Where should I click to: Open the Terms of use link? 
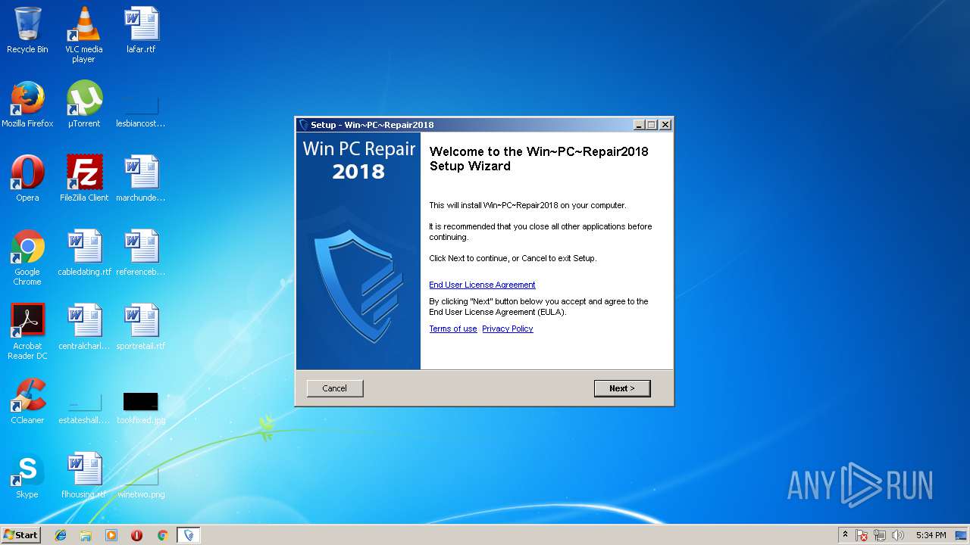(453, 329)
